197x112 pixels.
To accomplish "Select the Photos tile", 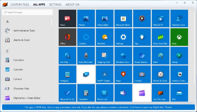I will (x=86, y=18).
